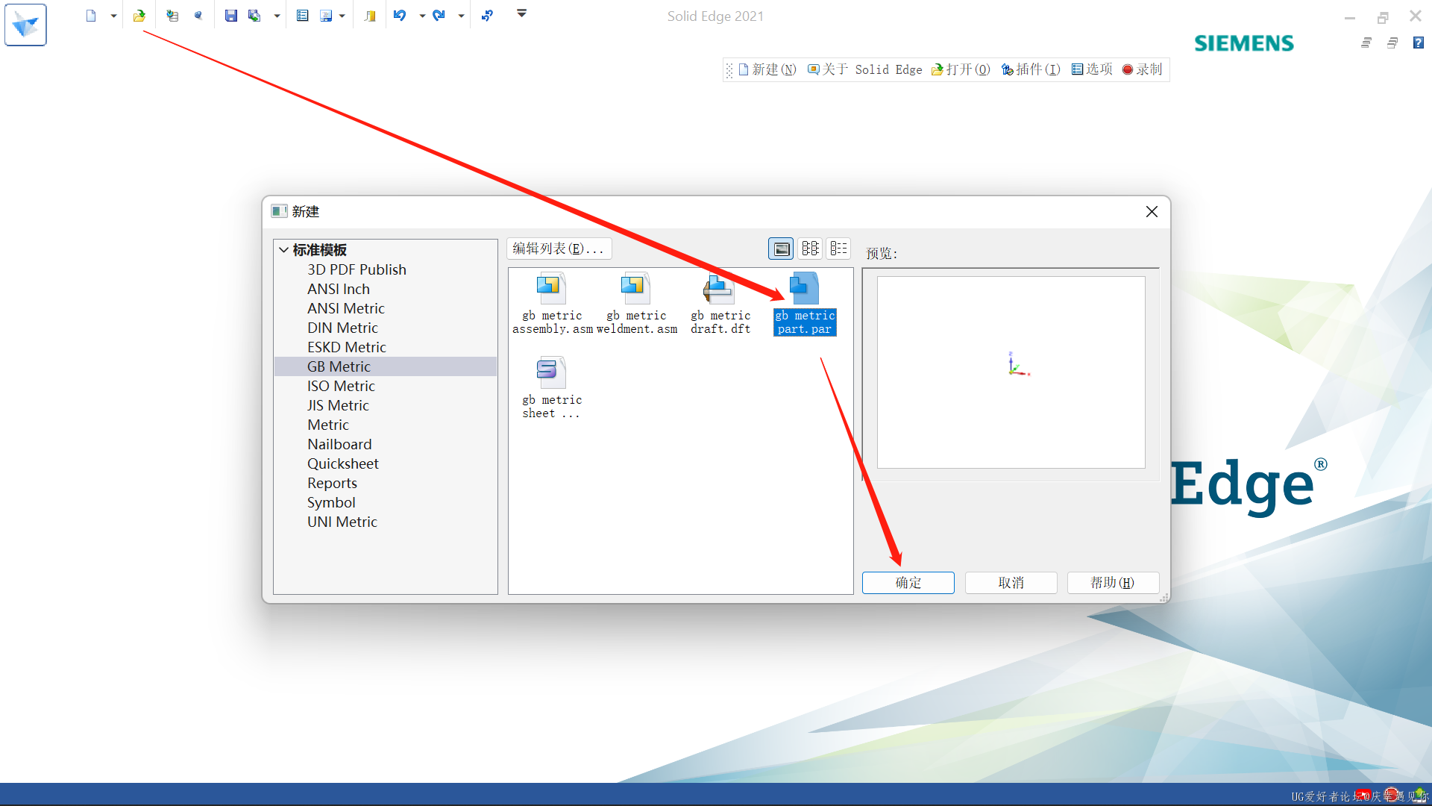Click the 帮助(H) help button

pos(1113,583)
